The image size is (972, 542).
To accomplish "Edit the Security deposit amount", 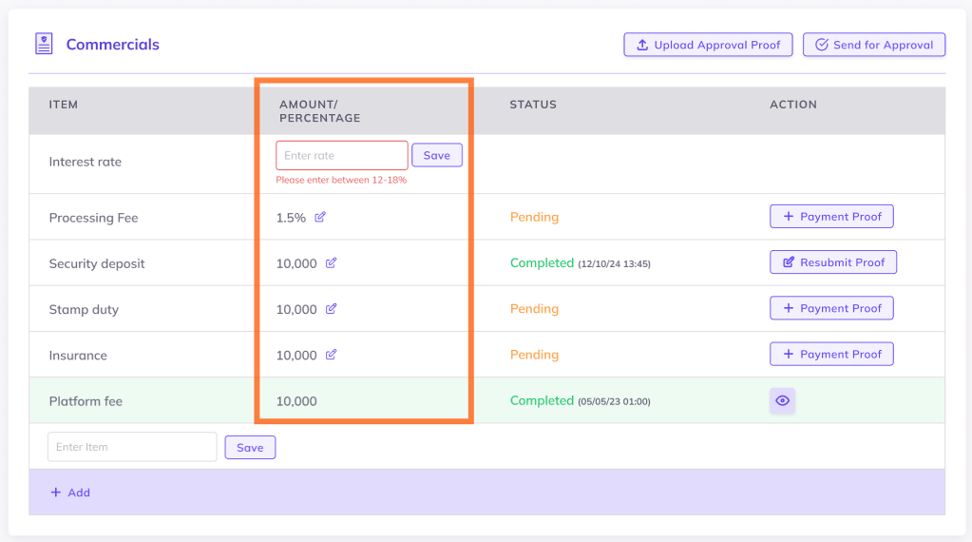I will tap(331, 263).
